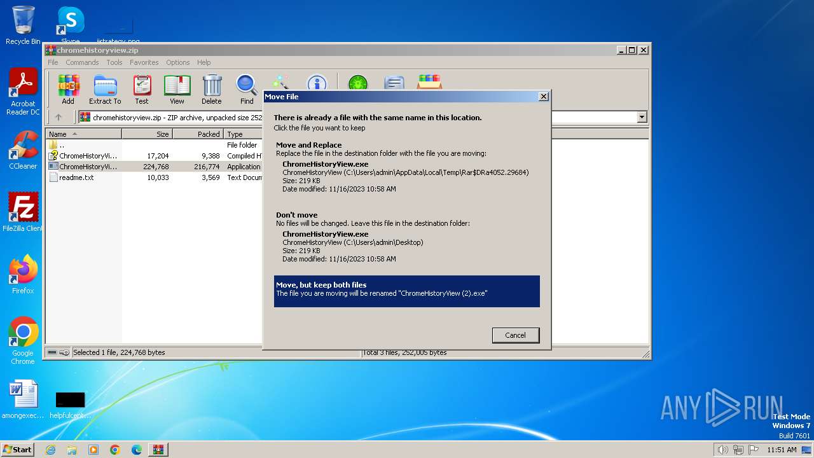Choose the Don't move option
This screenshot has width=814, height=458.
407,238
